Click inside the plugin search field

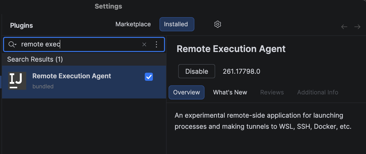pos(76,44)
